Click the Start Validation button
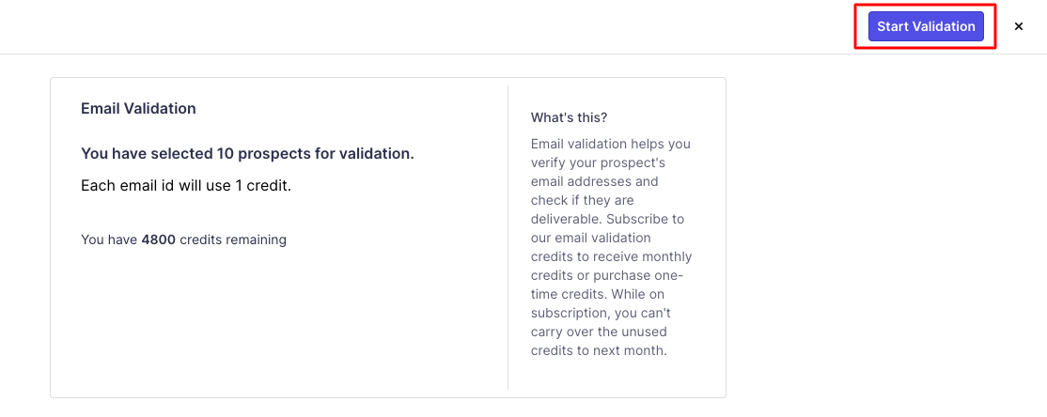Viewport: 1047px width, 417px height. click(x=926, y=26)
